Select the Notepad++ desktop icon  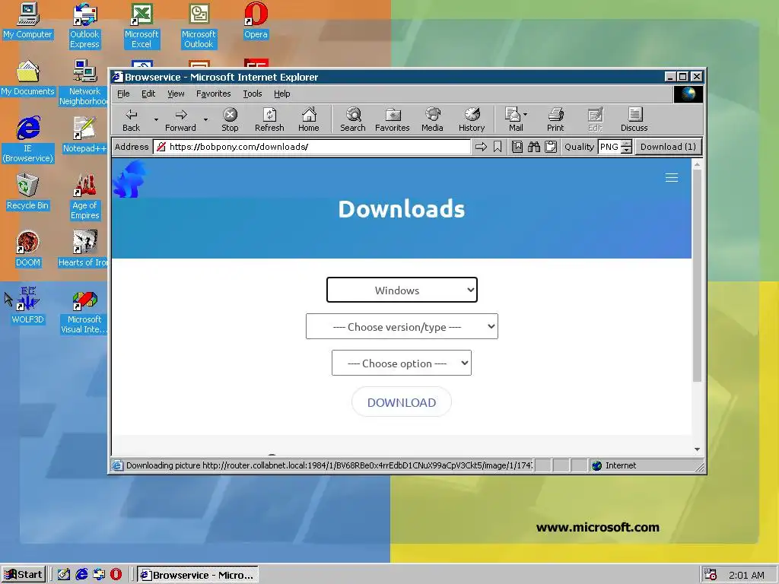[x=84, y=135]
